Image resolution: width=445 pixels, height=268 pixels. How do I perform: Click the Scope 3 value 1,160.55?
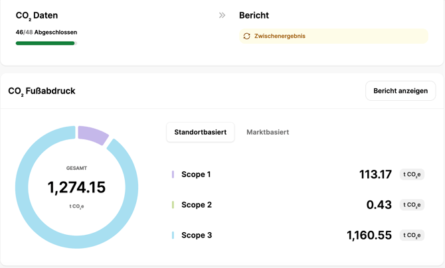click(x=369, y=235)
